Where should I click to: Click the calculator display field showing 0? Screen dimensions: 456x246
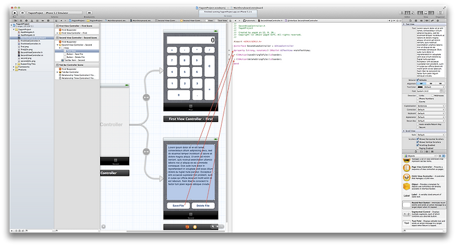[x=191, y=40]
